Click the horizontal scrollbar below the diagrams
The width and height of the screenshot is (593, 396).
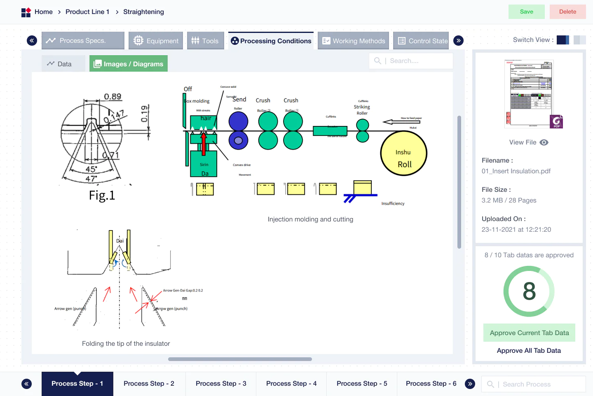click(x=240, y=359)
